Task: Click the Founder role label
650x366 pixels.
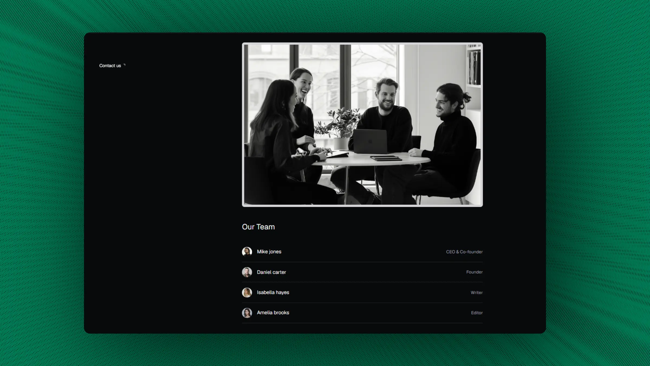Action: (x=474, y=272)
